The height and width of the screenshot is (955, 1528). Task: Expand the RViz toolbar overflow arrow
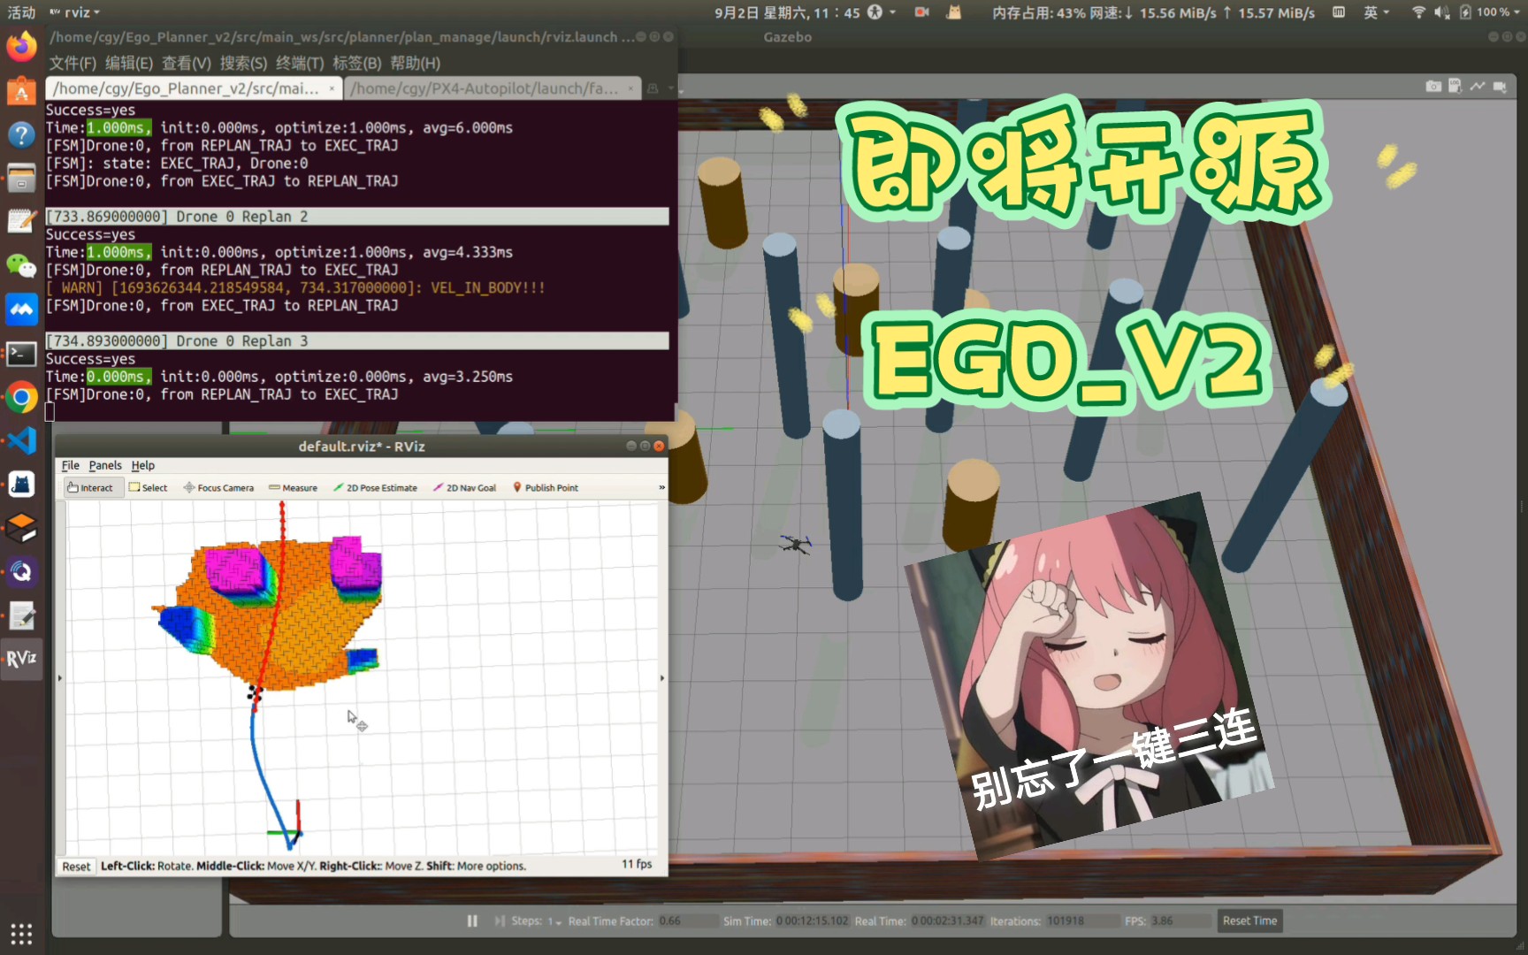661,487
